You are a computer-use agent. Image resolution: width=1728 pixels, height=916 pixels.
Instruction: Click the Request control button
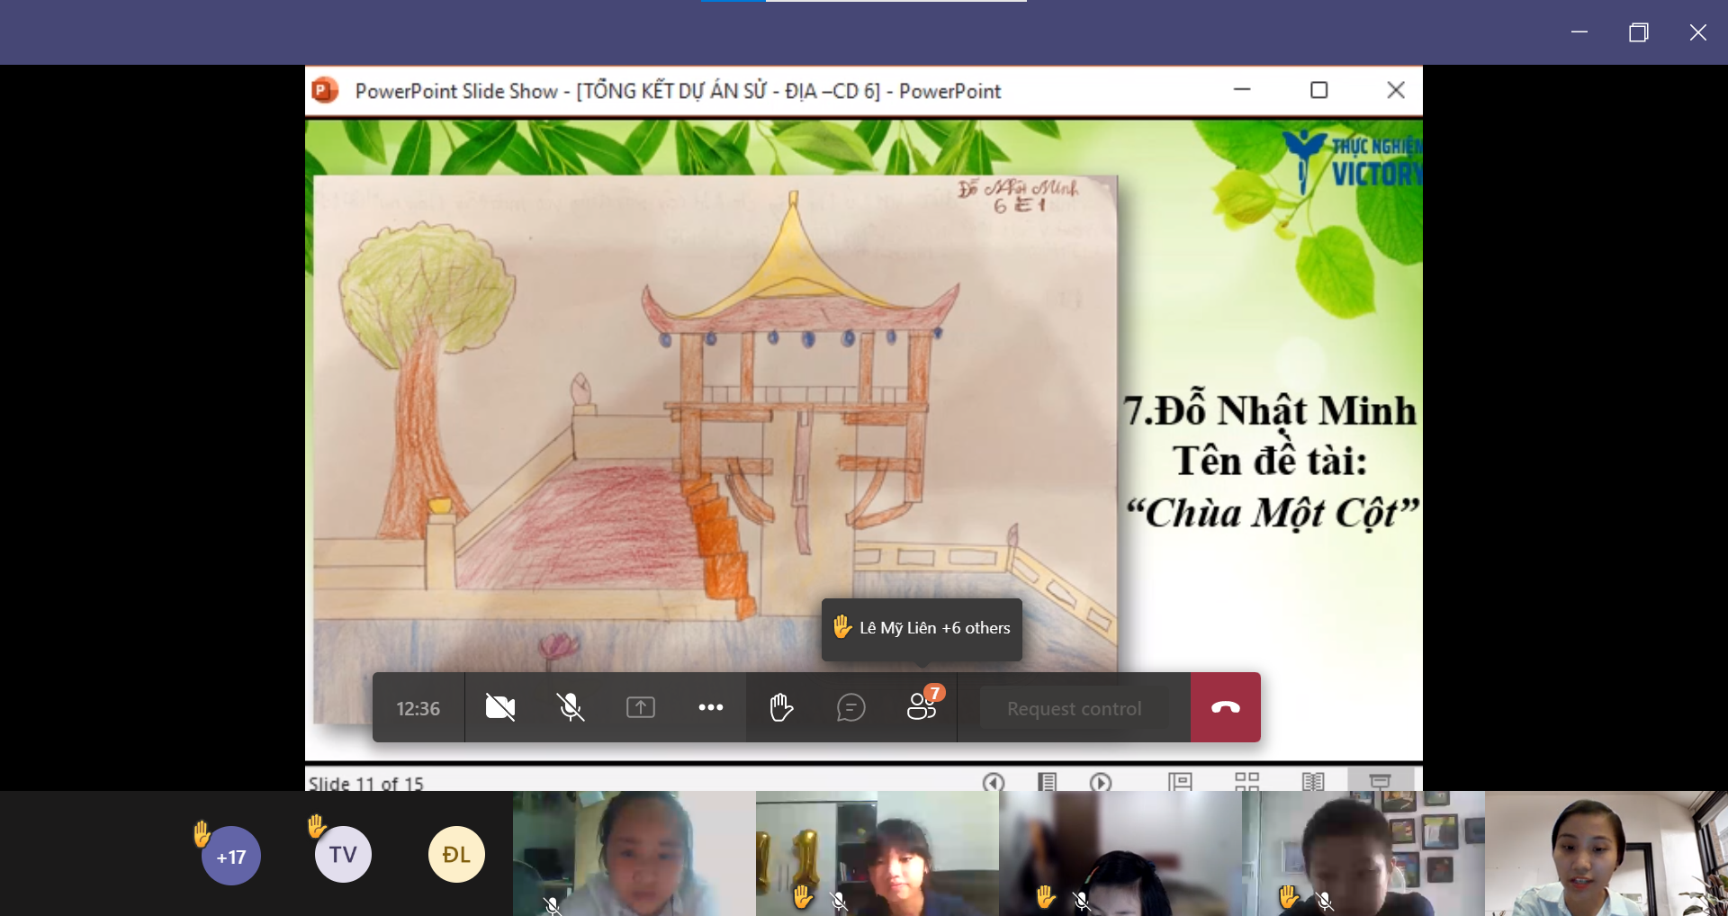[x=1074, y=709]
